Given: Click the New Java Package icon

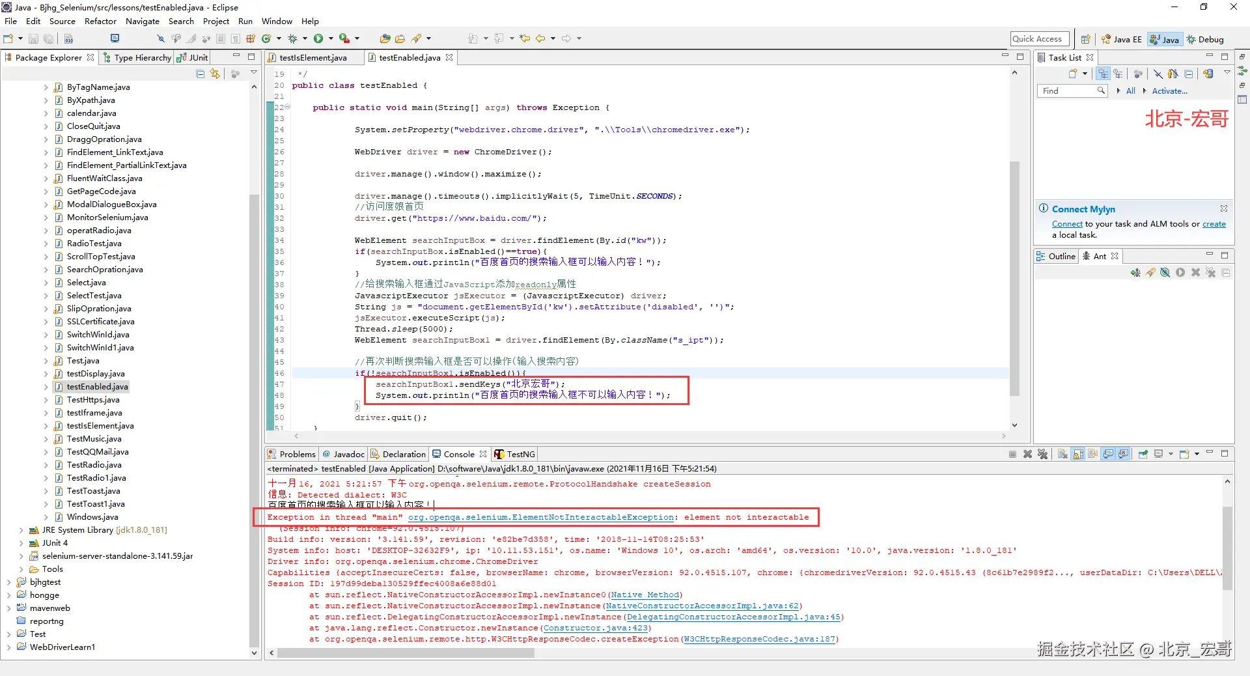Looking at the screenshot, I should pos(251,39).
